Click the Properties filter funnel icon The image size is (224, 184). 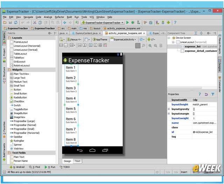(213, 94)
